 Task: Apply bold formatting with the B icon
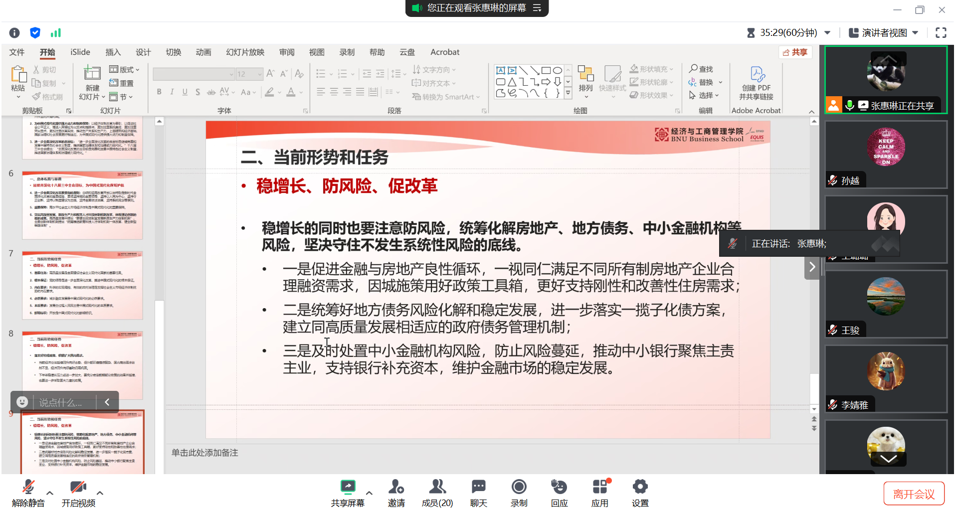coord(159,92)
